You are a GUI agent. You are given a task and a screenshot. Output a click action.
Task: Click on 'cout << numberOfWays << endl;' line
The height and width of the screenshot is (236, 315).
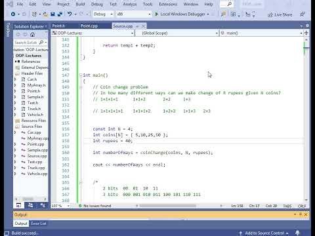129,165
